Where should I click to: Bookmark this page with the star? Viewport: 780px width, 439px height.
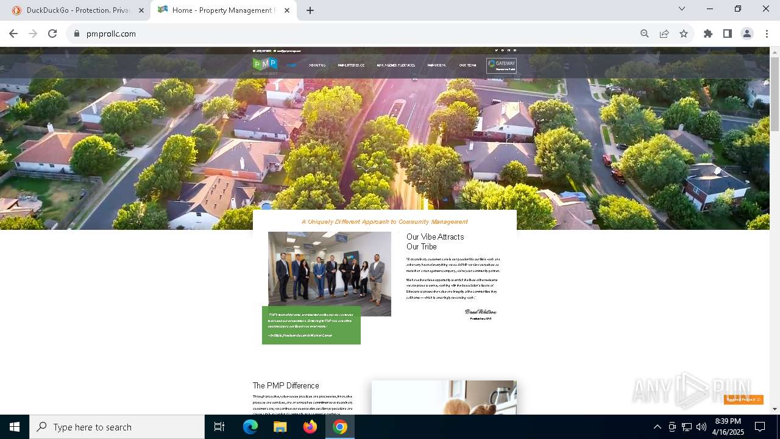coord(684,34)
